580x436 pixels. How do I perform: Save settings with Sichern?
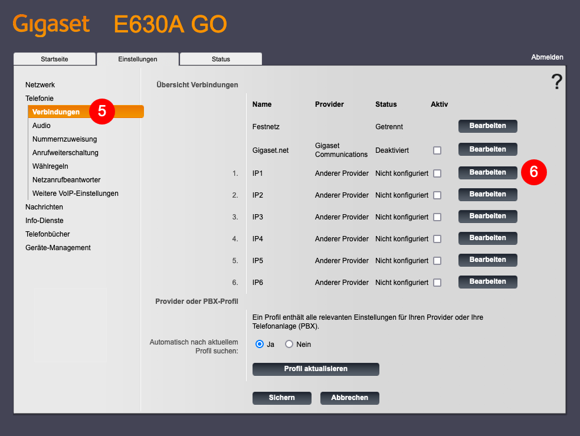tap(282, 398)
